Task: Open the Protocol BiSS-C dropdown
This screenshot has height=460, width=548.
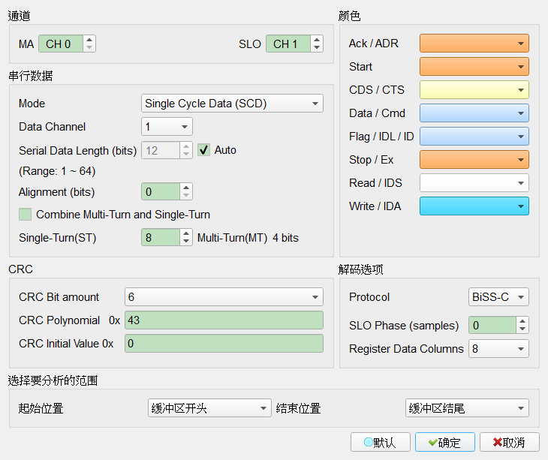Action: [x=498, y=297]
